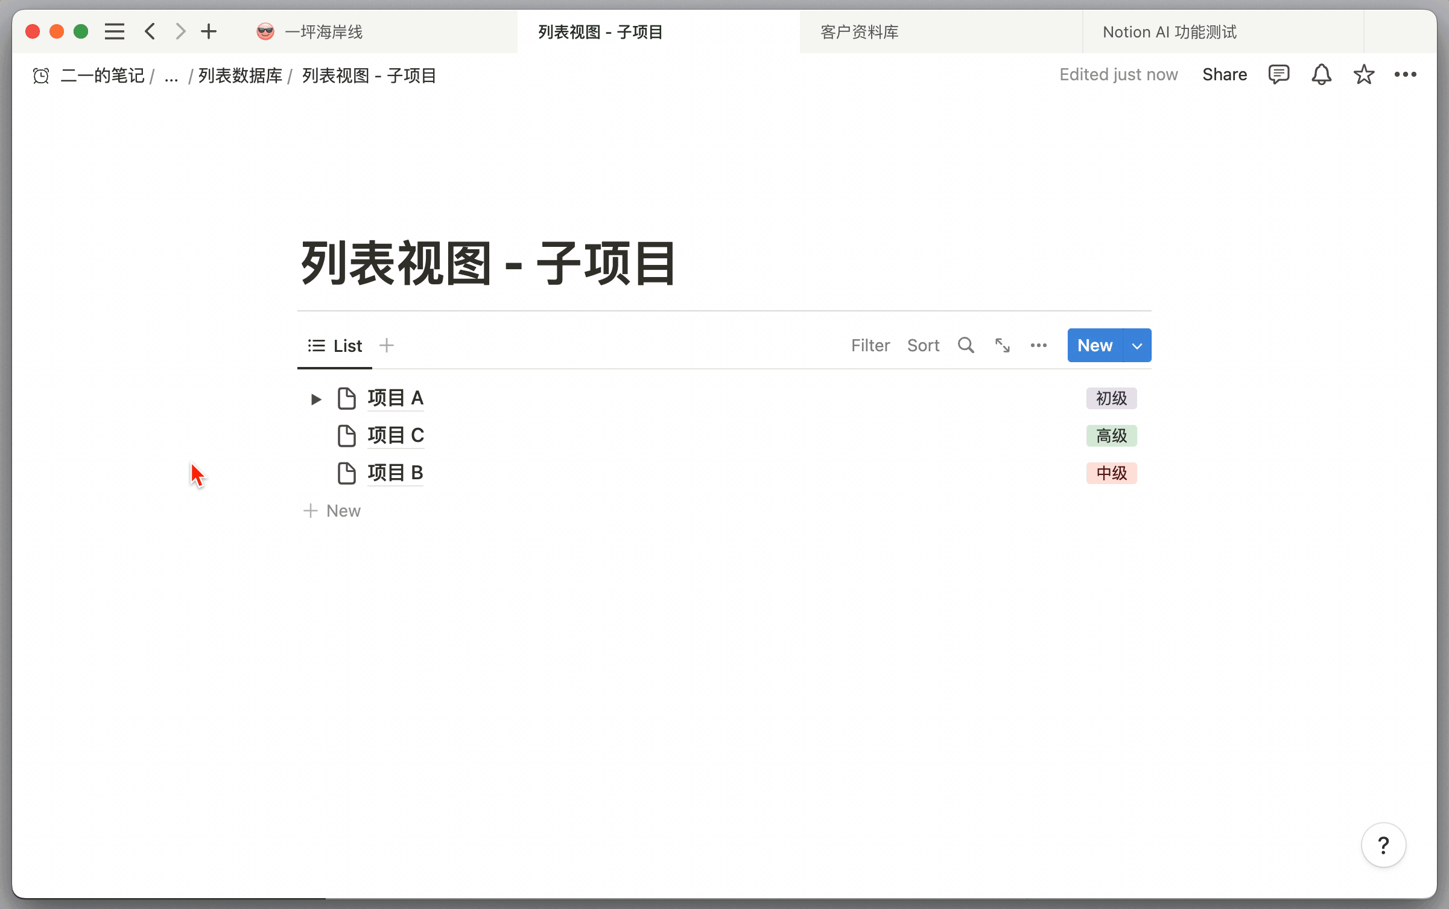Image resolution: width=1449 pixels, height=909 pixels.
Task: Select the List view tab
Action: (335, 346)
